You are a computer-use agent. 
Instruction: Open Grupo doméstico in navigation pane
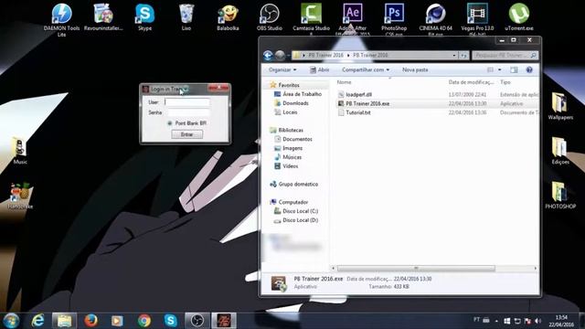(294, 185)
